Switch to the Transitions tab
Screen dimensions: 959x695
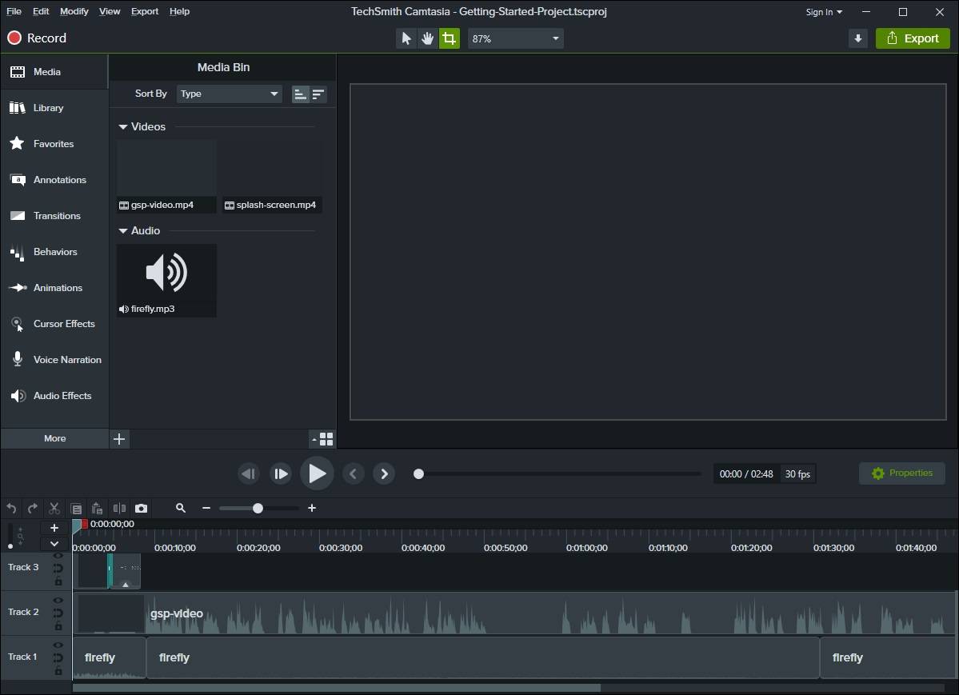point(54,216)
